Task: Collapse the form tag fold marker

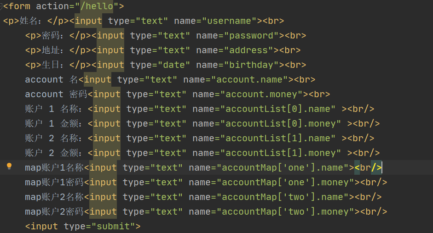Action: 1,6
